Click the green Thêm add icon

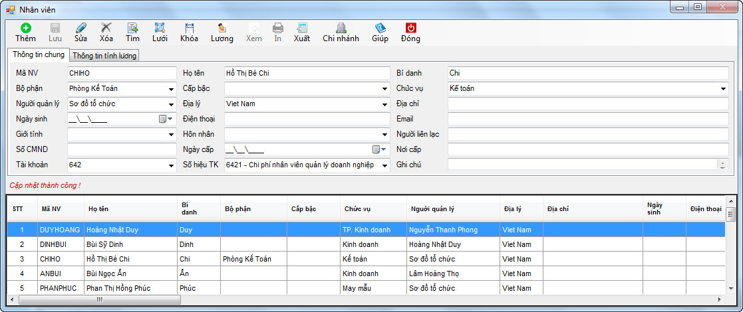(25, 29)
